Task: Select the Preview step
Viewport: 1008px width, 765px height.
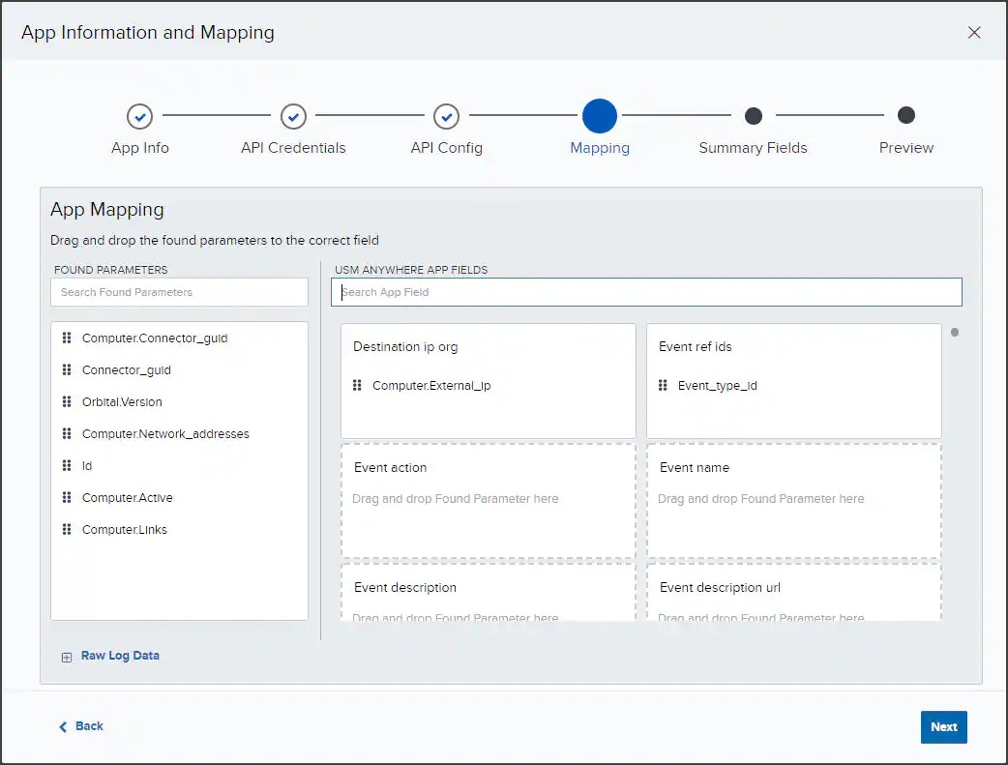Action: tap(905, 117)
